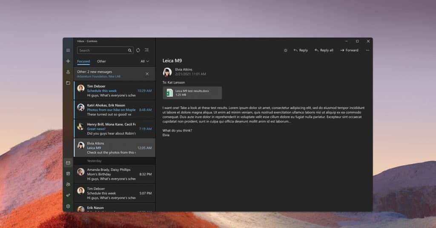436x228 pixels.
Task: Open the accounts icon in sidebar
Action: [68, 72]
